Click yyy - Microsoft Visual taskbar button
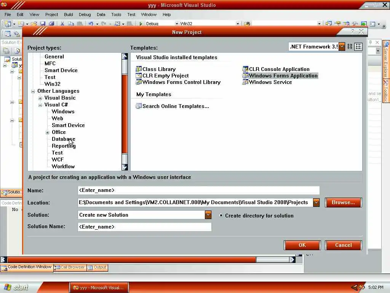The width and height of the screenshot is (390, 293). pos(99,288)
